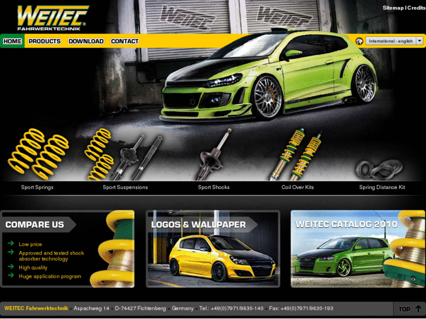The width and height of the screenshot is (426, 319).
Task: Follow the Credits link
Action: 417,8
